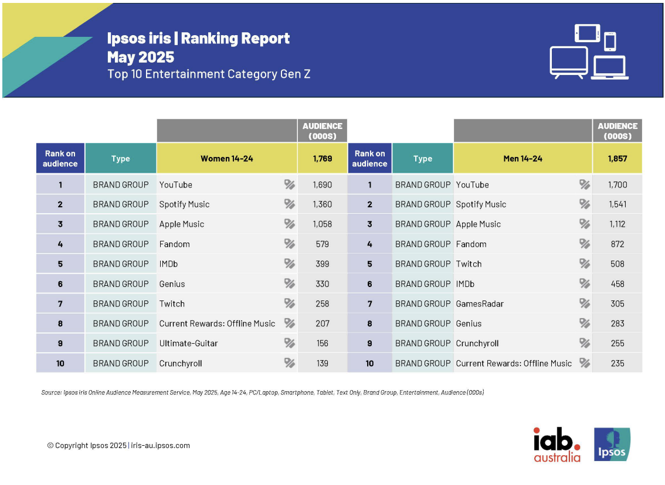Click the Women's Crunchyroll audience value 139
This screenshot has width=665, height=485.
pyautogui.click(x=323, y=363)
